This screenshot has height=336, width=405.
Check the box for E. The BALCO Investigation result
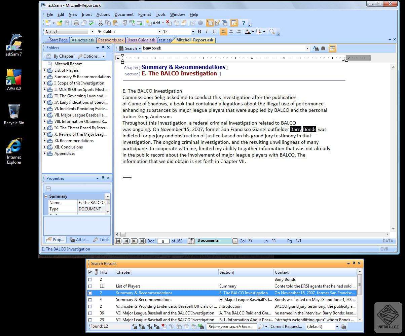[90, 293]
